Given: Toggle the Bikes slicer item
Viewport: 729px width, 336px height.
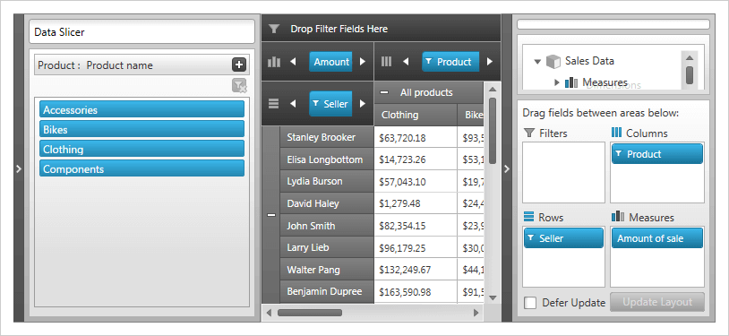Looking at the screenshot, I should (142, 129).
